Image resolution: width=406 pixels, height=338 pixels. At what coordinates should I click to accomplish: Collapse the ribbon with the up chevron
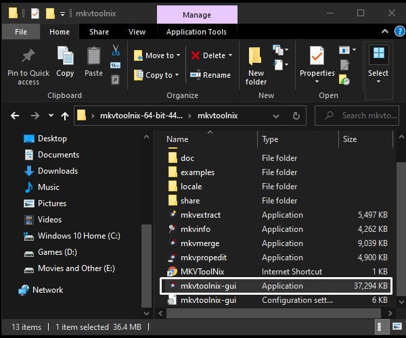pyautogui.click(x=385, y=31)
